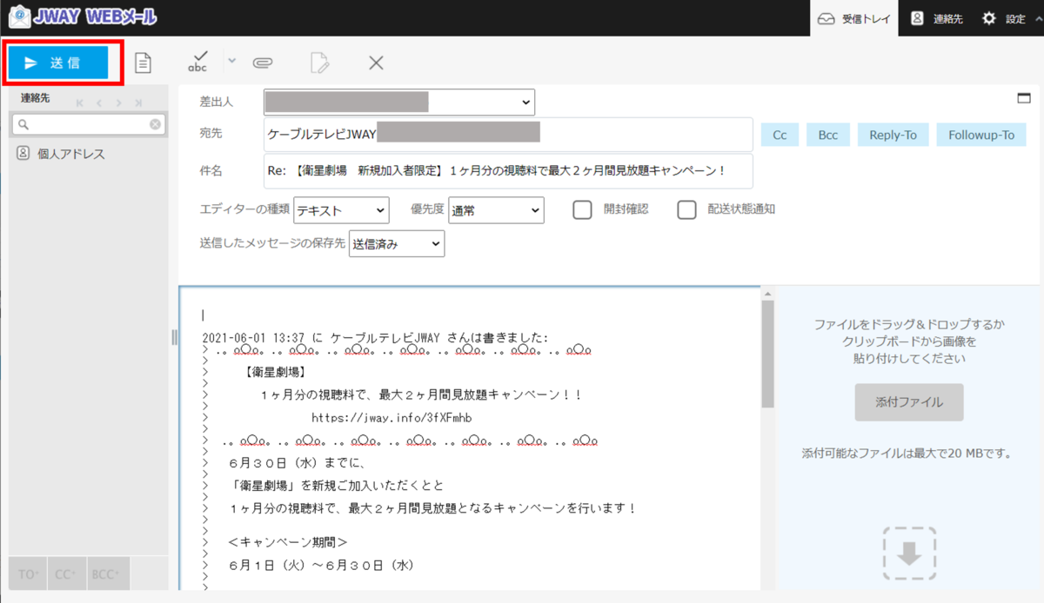Go to the 連絡先 tab in top bar
The image size is (1044, 603).
coord(937,18)
